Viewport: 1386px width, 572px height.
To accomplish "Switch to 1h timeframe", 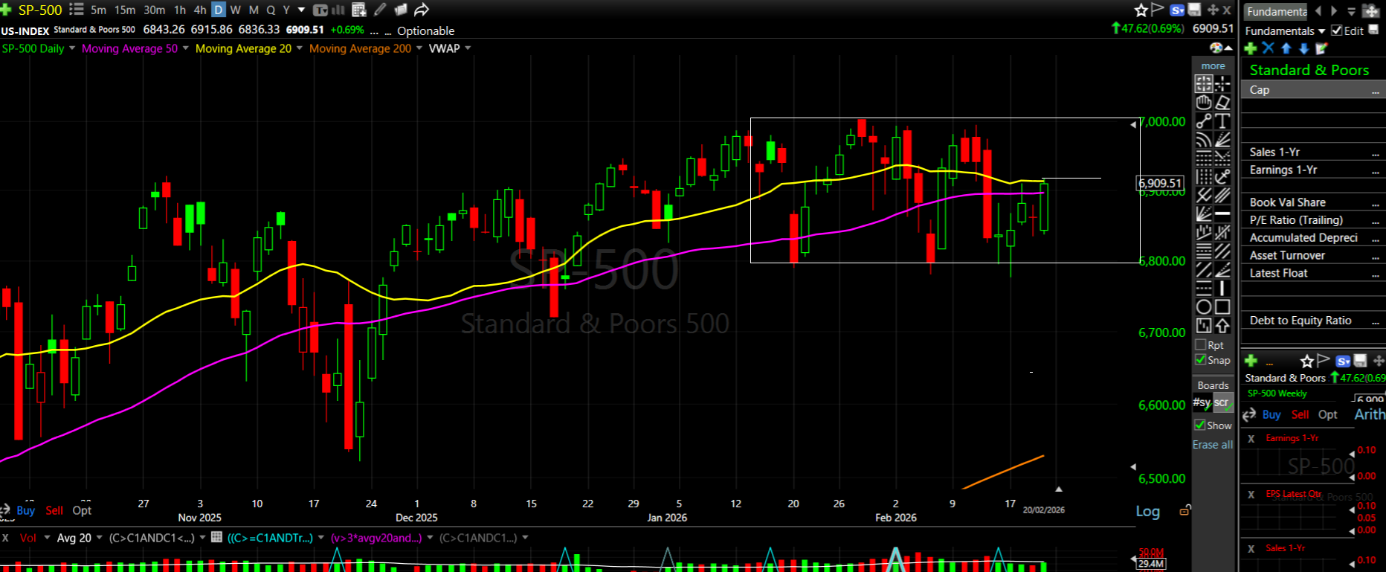I will pos(180,10).
